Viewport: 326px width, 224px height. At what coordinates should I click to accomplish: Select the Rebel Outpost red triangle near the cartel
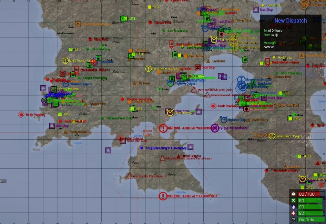click(x=179, y=156)
